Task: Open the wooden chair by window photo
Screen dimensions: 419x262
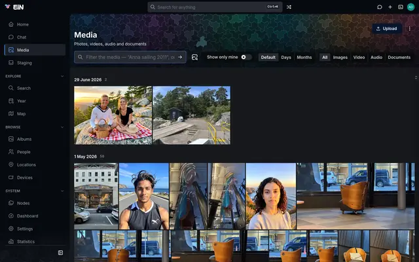Action: pyautogui.click(x=355, y=196)
